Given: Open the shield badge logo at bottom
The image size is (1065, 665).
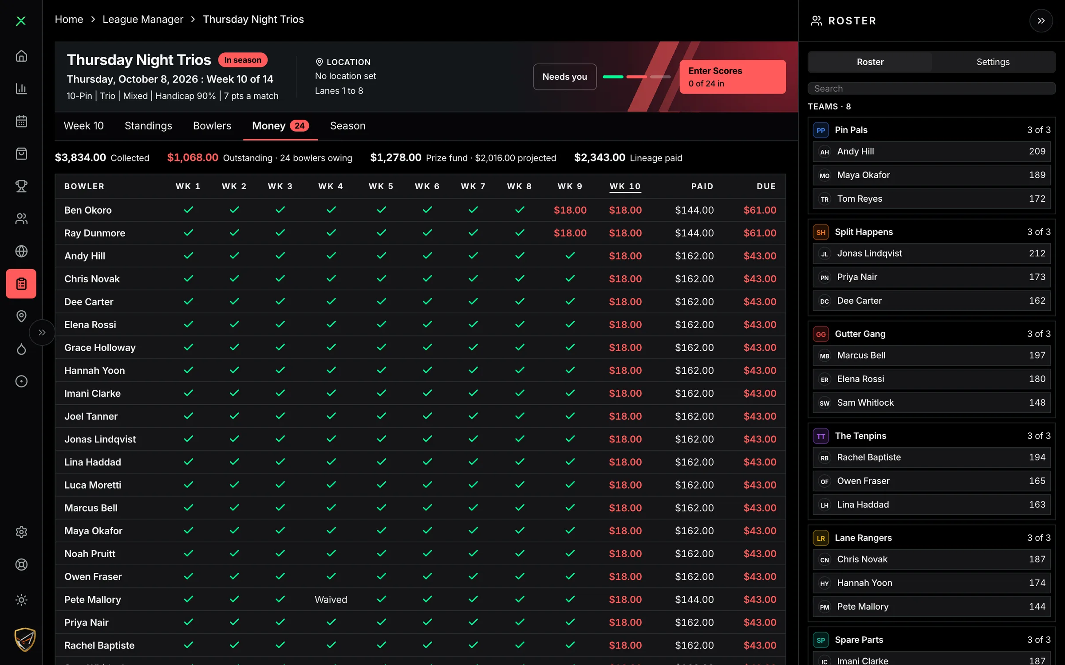Looking at the screenshot, I should (x=25, y=639).
